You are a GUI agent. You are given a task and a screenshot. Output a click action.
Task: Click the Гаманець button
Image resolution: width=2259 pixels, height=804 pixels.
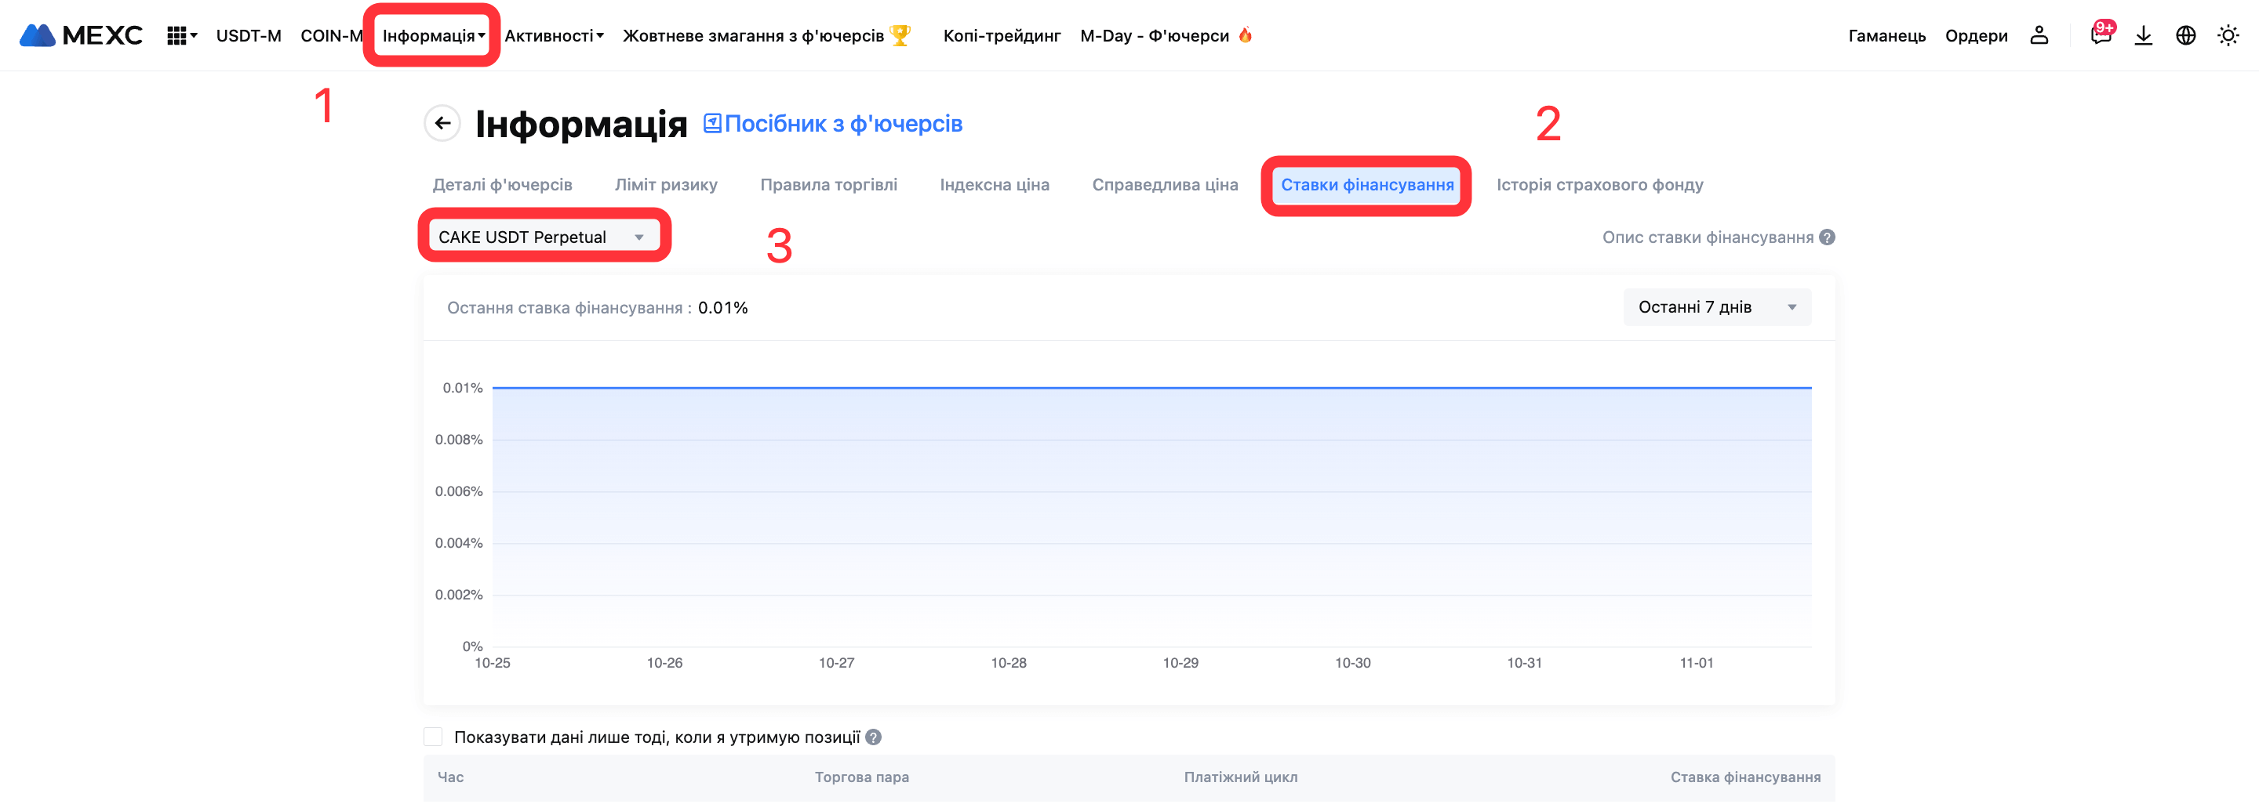coord(1886,36)
